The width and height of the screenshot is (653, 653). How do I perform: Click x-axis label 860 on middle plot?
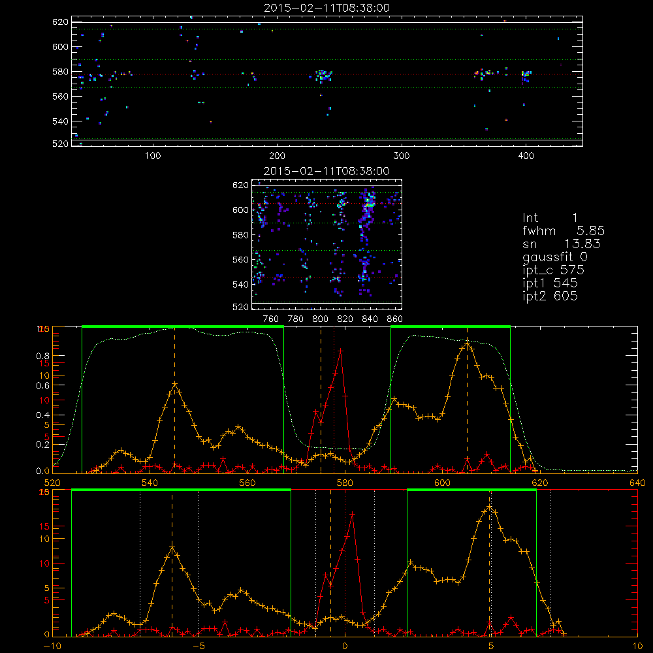395,319
